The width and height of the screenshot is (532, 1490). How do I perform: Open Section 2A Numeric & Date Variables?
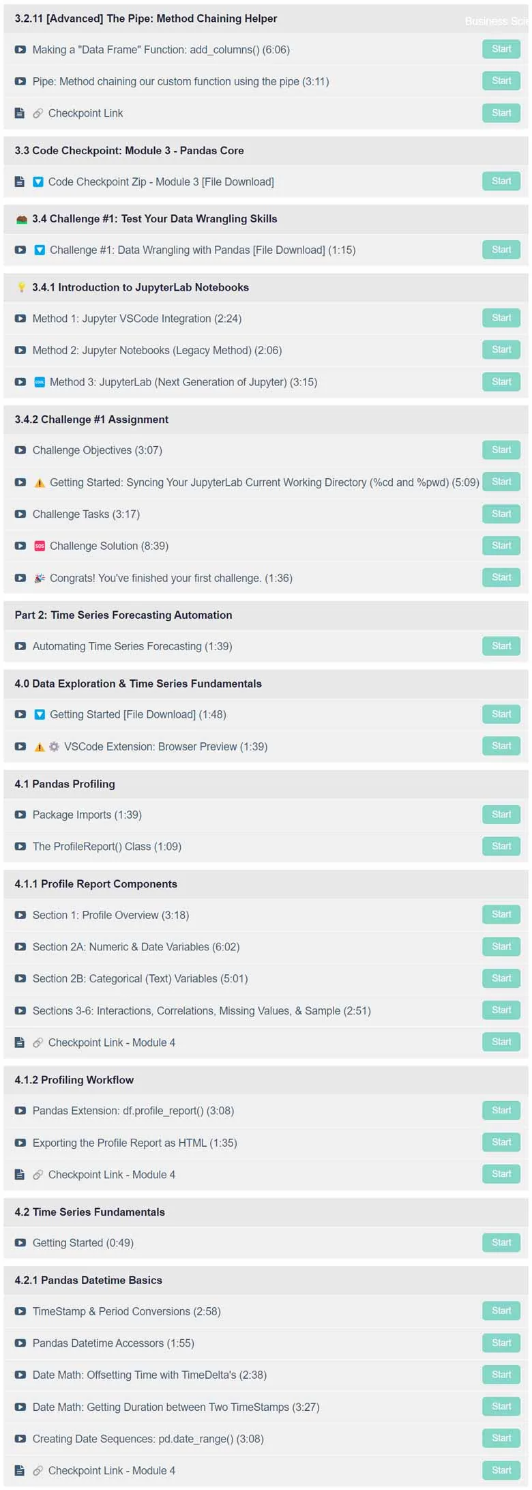[x=136, y=947]
